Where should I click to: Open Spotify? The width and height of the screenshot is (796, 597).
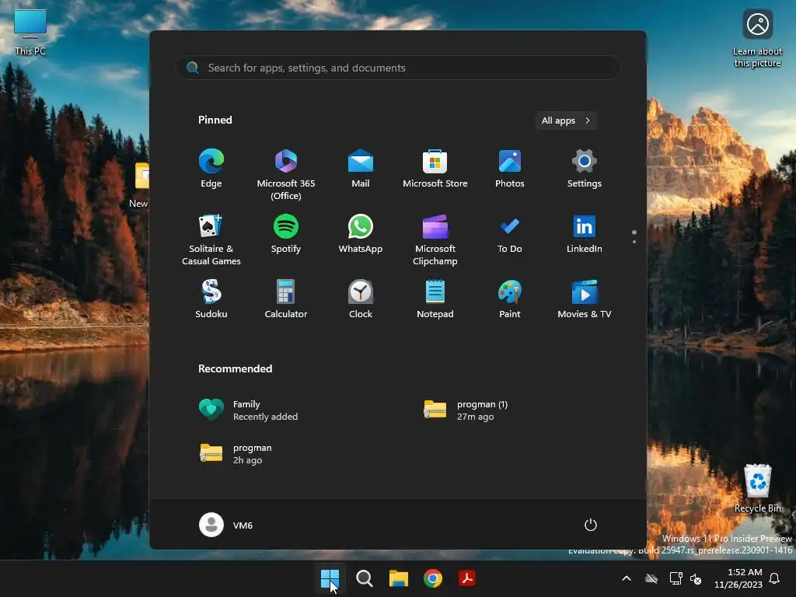point(286,234)
